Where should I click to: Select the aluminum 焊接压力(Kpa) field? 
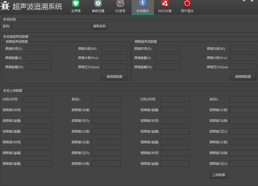pyautogui.click(x=114, y=67)
